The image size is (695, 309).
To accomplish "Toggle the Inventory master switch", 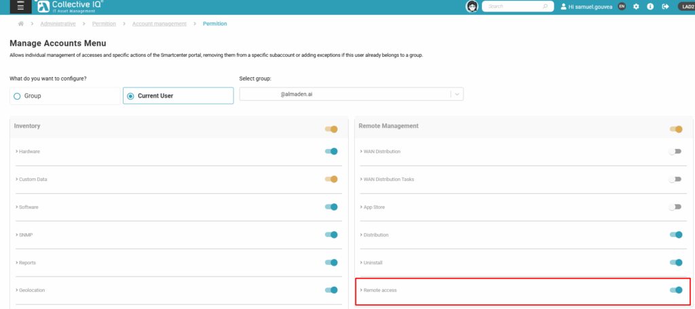I will [331, 129].
